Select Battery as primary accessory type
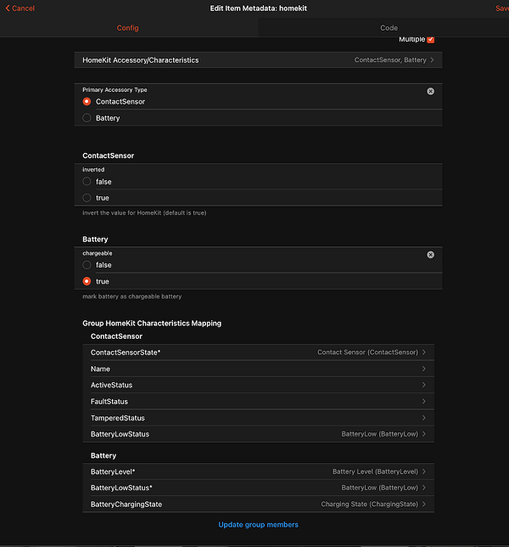 point(87,118)
